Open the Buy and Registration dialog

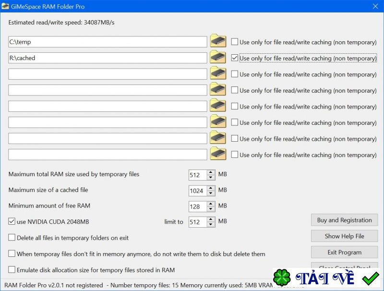(344, 220)
